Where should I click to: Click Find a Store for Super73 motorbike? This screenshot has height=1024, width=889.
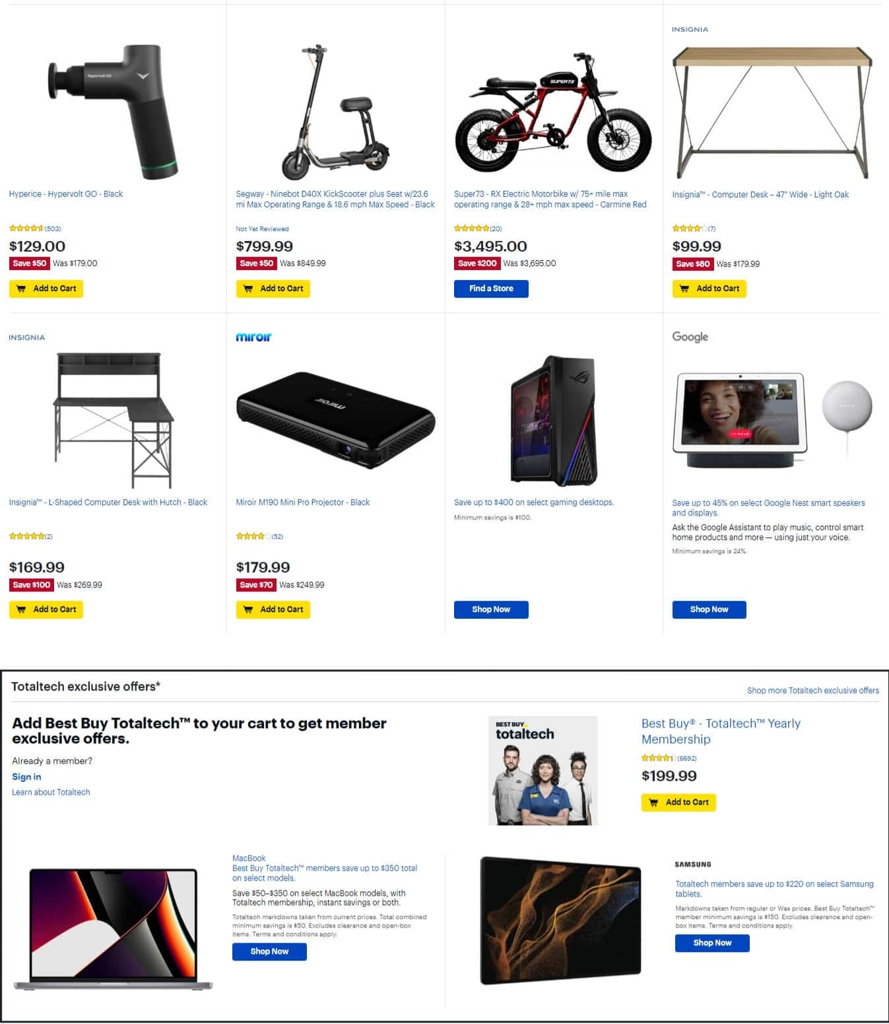pos(491,289)
